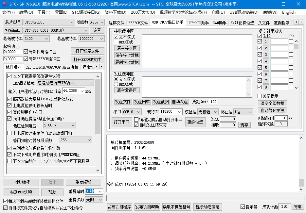Switch to the EEPROM文件 tab
Screen dimensions: 306x213
pos(138,23)
